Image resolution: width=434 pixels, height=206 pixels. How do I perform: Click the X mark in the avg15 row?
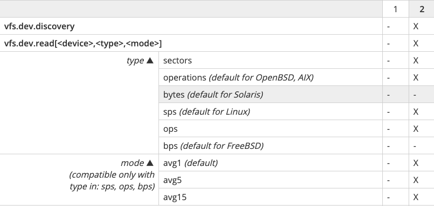(416, 197)
